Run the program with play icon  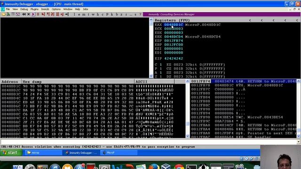(33, 15)
